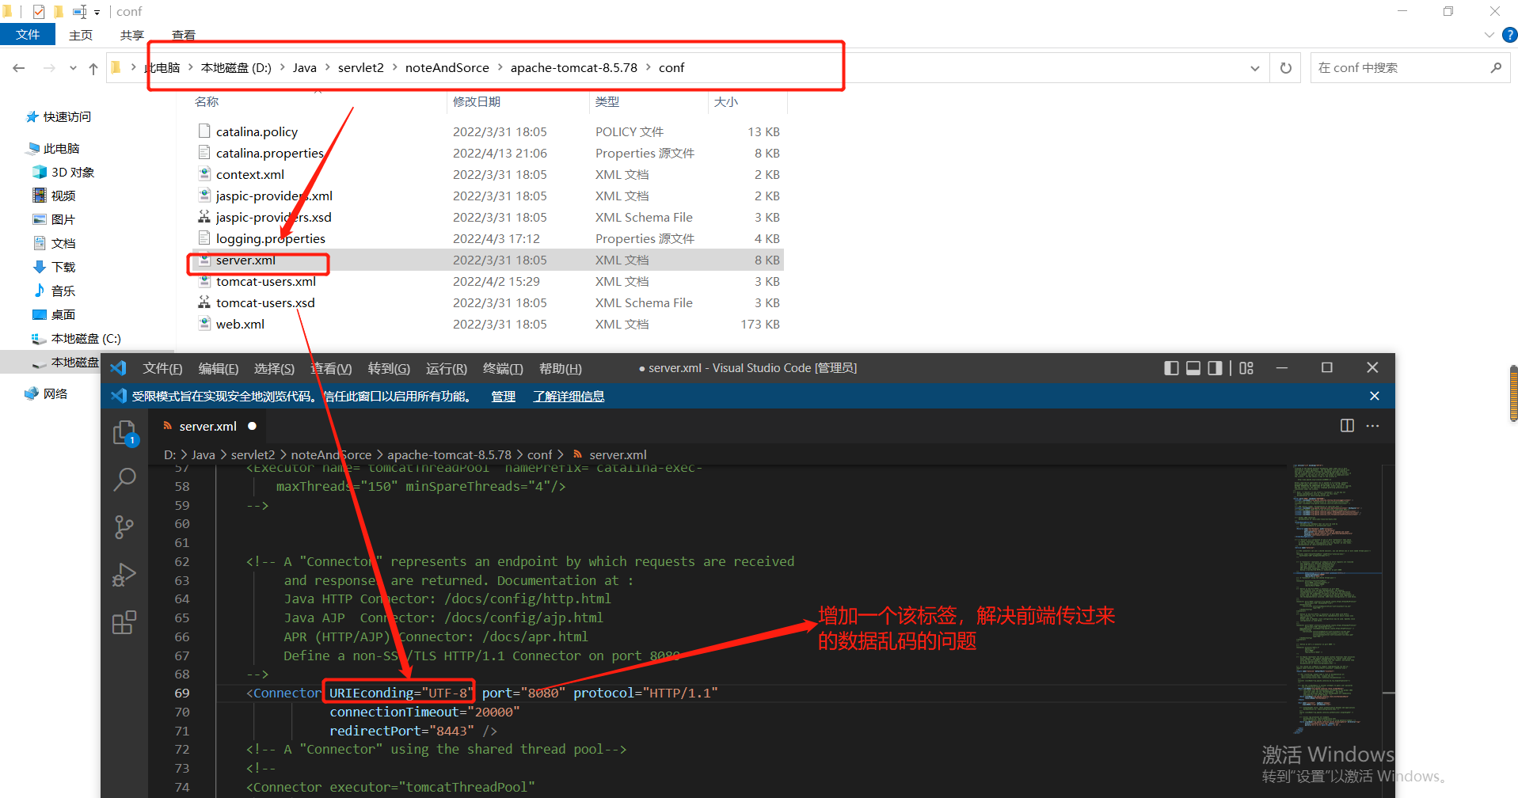Expand address bar history dropdown
Viewport: 1518px width, 798px height.
pos(1255,68)
